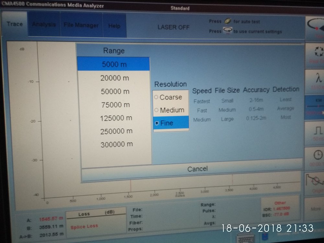Select the Coarse resolution radio button
This screenshot has width=324, height=243.
(156, 97)
